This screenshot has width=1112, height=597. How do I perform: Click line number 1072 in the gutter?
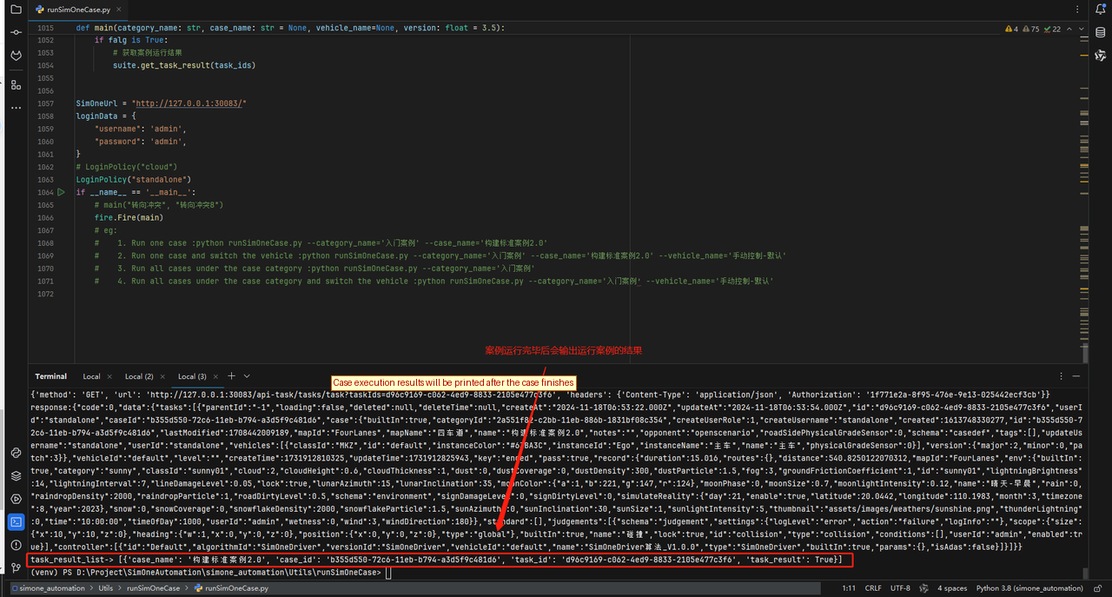45,295
